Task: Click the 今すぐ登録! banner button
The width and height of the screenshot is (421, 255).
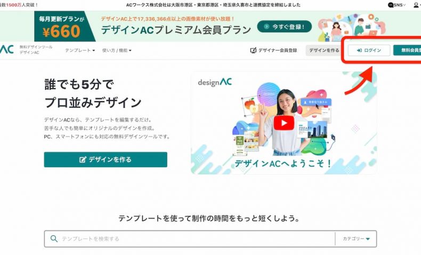Action: pos(285,27)
